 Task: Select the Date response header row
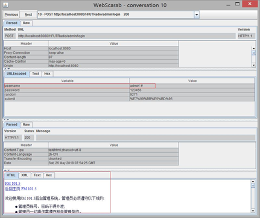point(91,163)
